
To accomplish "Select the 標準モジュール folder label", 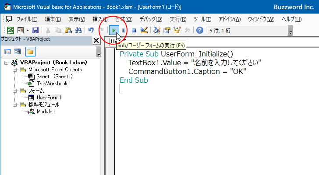I will coord(44,105).
